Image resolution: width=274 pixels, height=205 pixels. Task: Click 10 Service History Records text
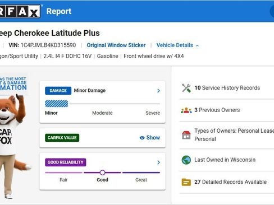(227, 88)
